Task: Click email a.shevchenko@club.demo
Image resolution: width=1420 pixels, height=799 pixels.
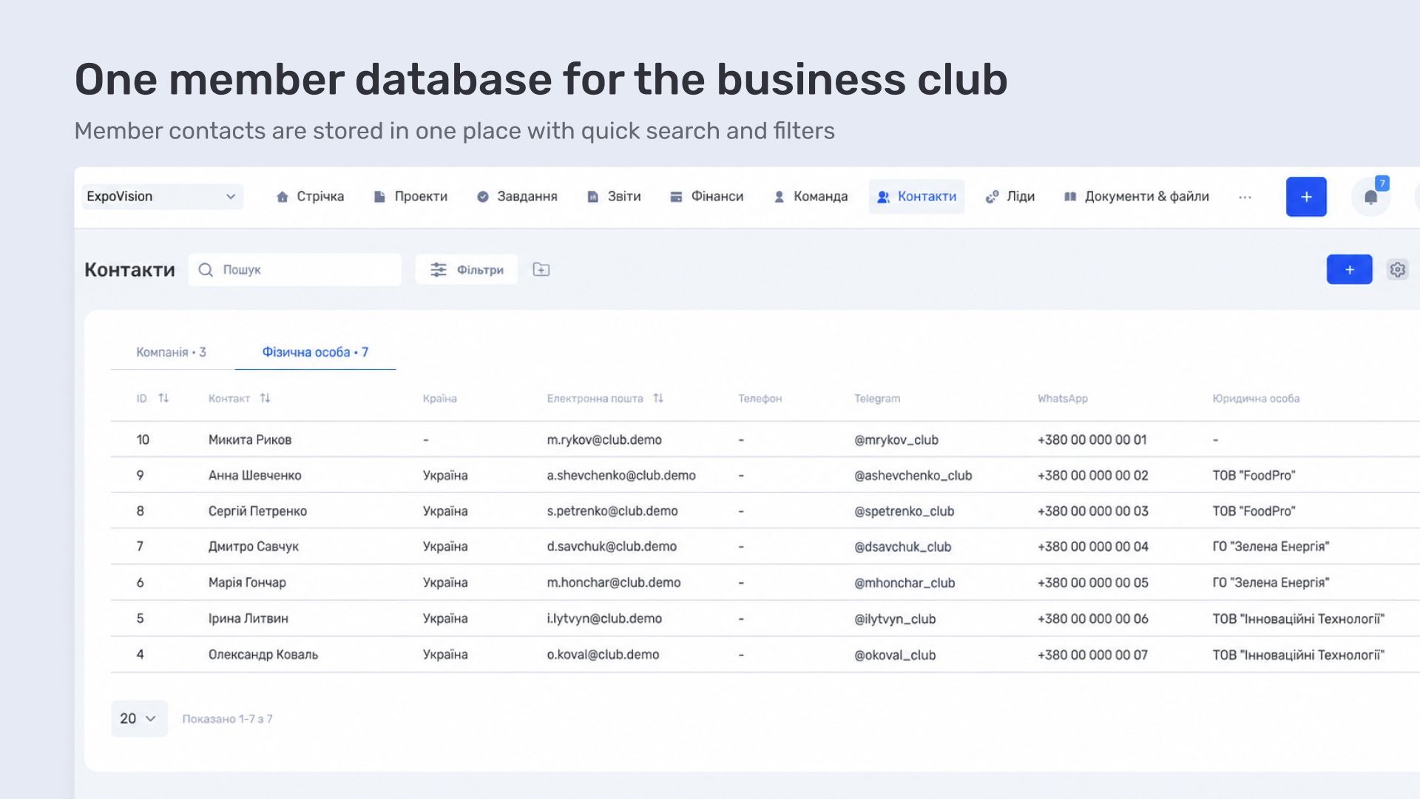Action: pos(621,476)
